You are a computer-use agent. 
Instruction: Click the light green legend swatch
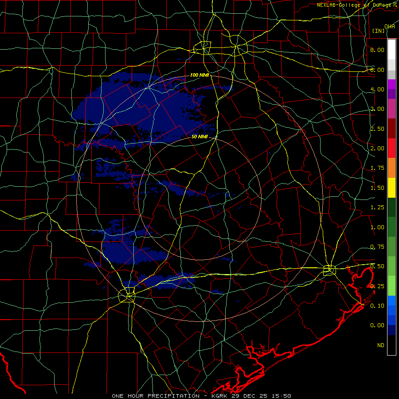[391, 286]
